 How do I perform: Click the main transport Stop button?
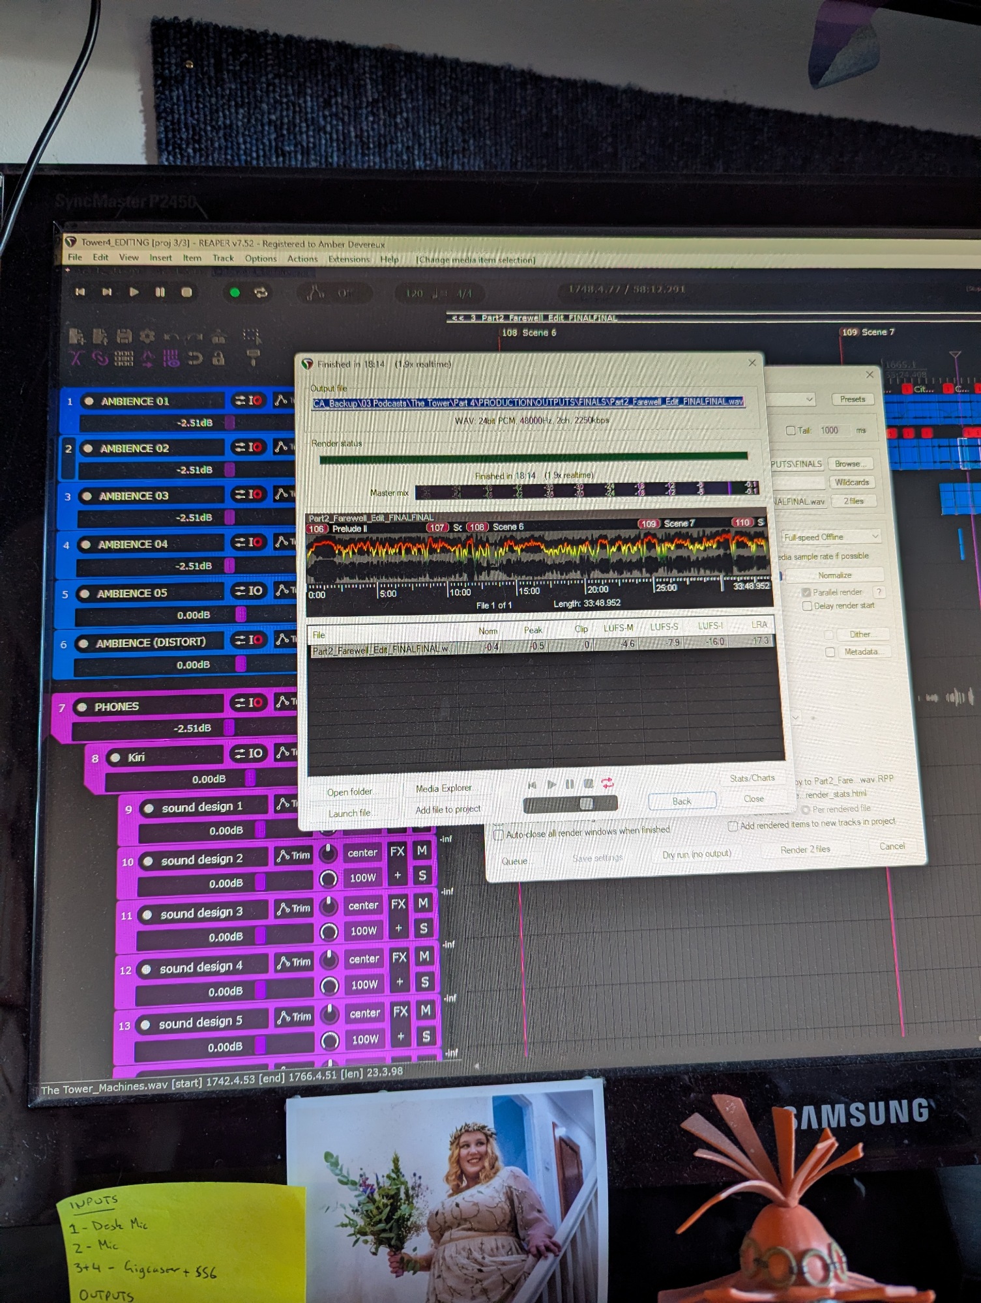pyautogui.click(x=186, y=293)
